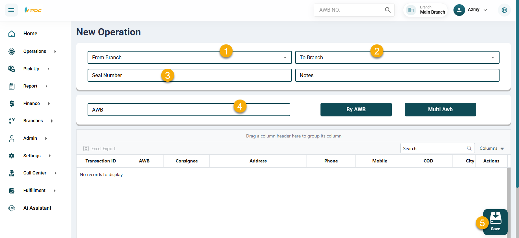Click the Main Branch building icon
This screenshot has width=519, height=238.
pyautogui.click(x=411, y=10)
